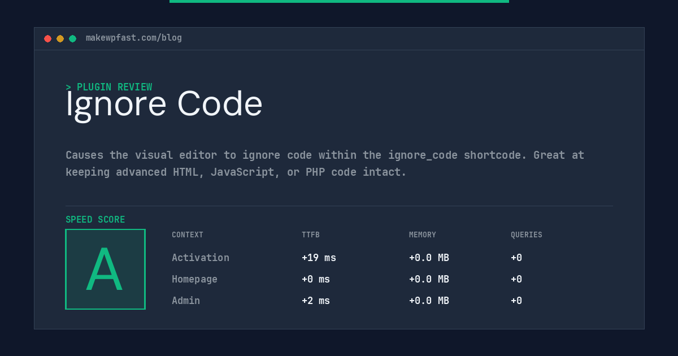The width and height of the screenshot is (678, 356).
Task: Click the red window dot
Action: coord(47,38)
